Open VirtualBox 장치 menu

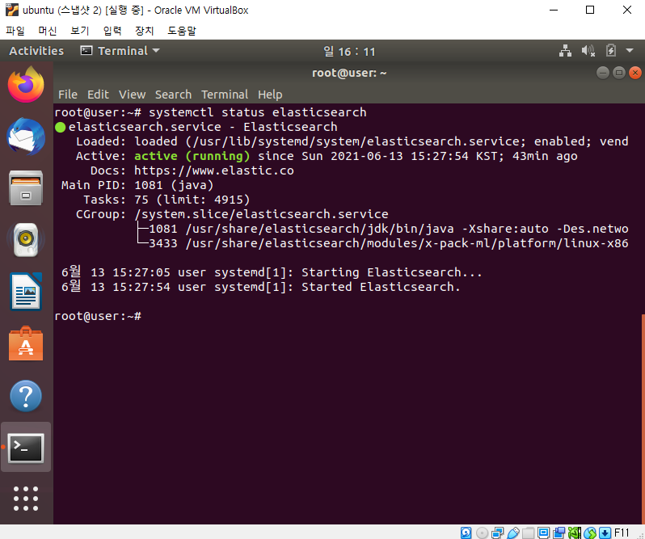click(x=145, y=31)
